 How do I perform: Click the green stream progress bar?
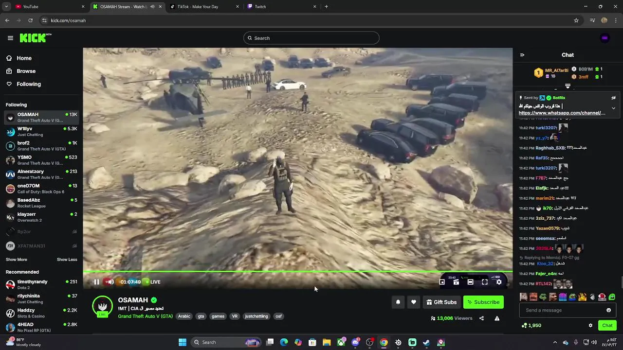[x=297, y=272]
